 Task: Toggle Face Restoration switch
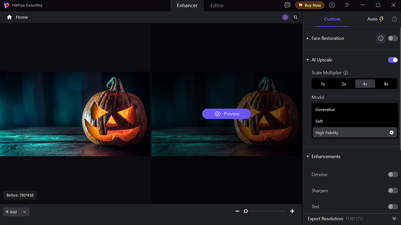tap(393, 38)
